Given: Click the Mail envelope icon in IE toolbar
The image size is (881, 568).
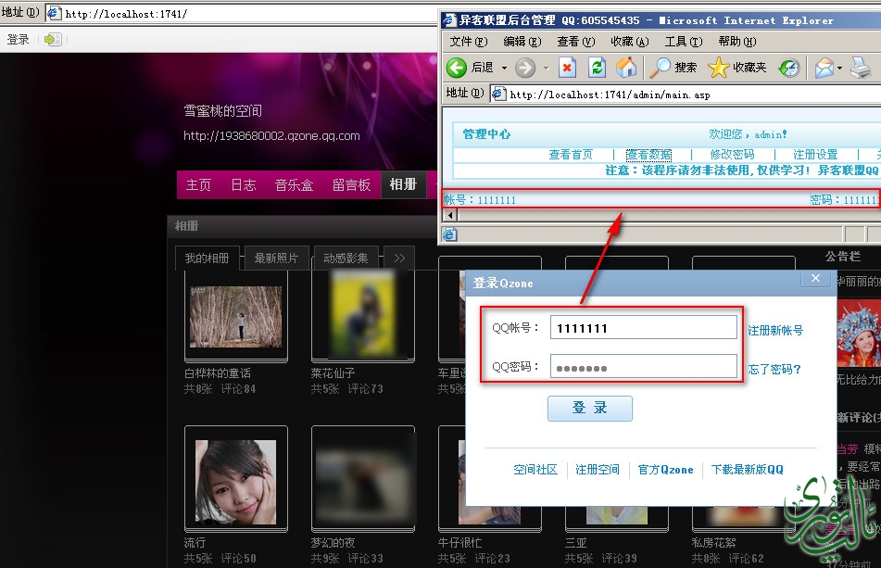Looking at the screenshot, I should pyautogui.click(x=824, y=68).
